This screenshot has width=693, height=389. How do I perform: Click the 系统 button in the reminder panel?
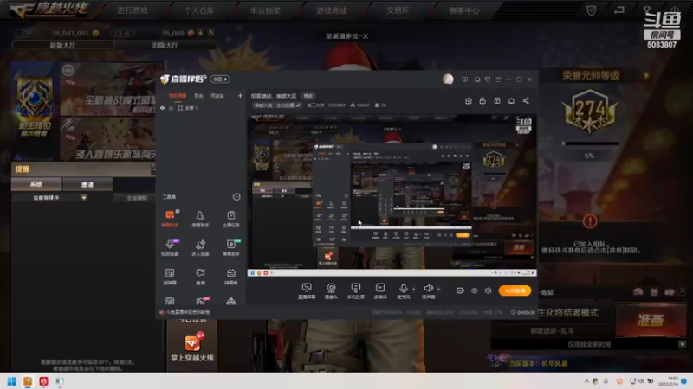36,184
